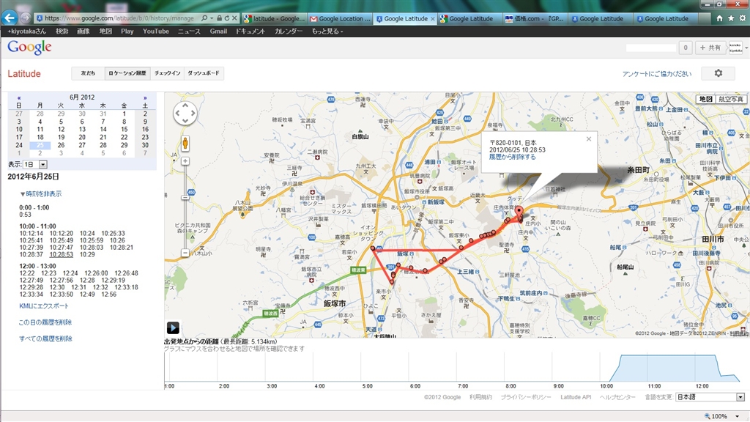Open the Latitude settings gear button
Viewport: 750px width, 422px height.
click(718, 73)
